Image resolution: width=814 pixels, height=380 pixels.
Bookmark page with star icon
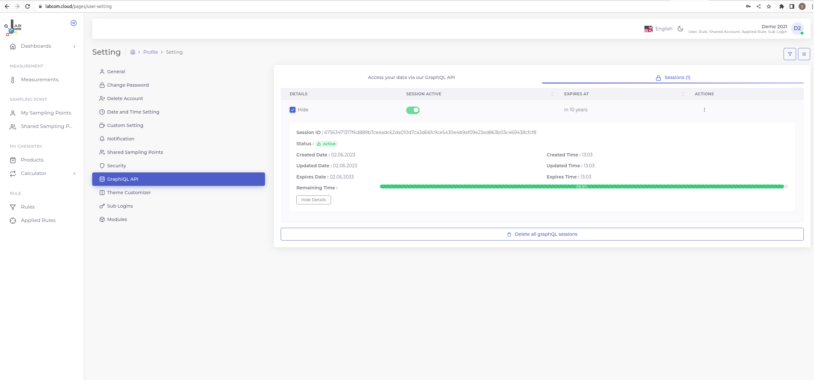coord(769,6)
